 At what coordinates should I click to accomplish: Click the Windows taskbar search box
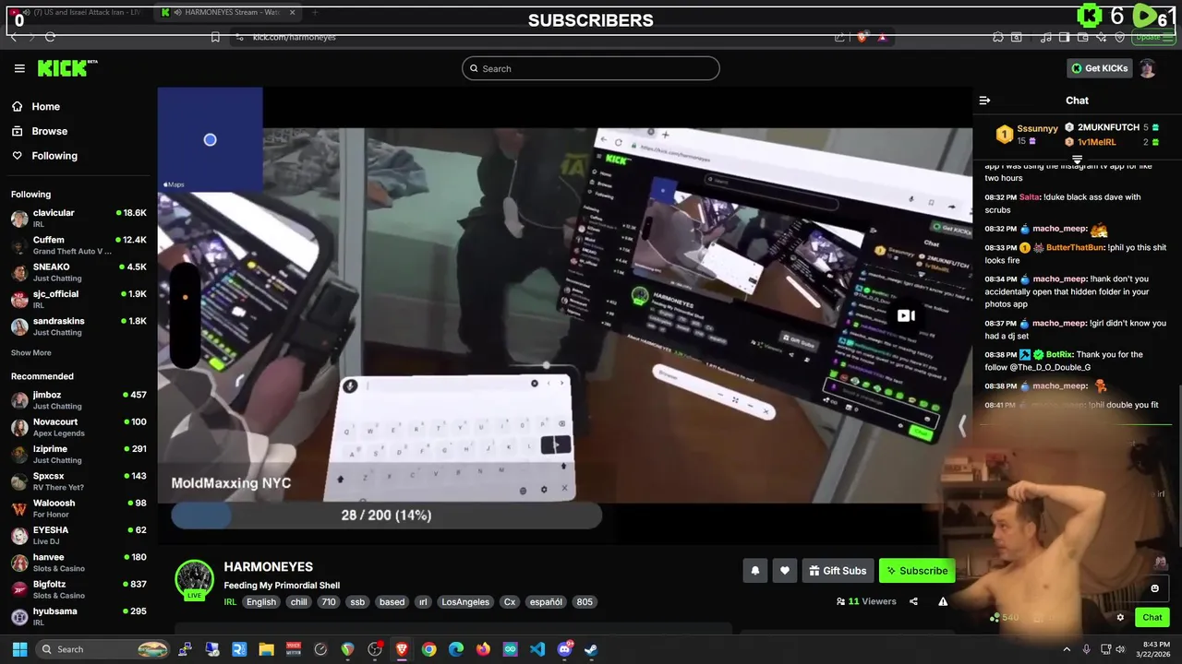pos(103,649)
